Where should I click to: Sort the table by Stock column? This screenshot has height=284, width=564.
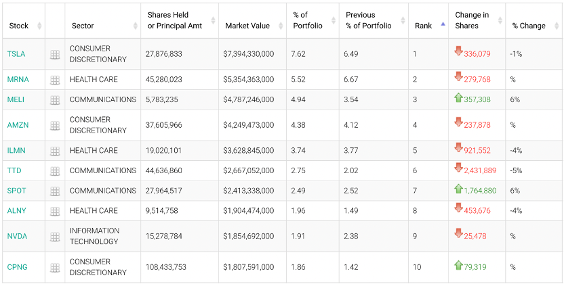click(19, 26)
